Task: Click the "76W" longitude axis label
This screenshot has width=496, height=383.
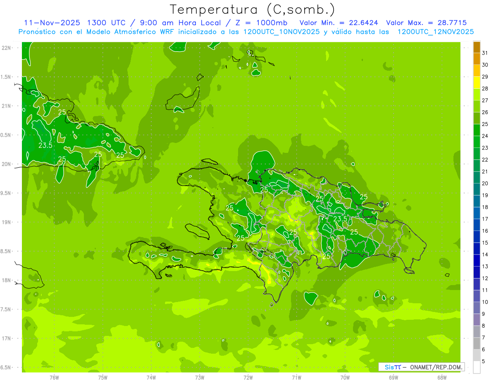Action: (x=54, y=377)
